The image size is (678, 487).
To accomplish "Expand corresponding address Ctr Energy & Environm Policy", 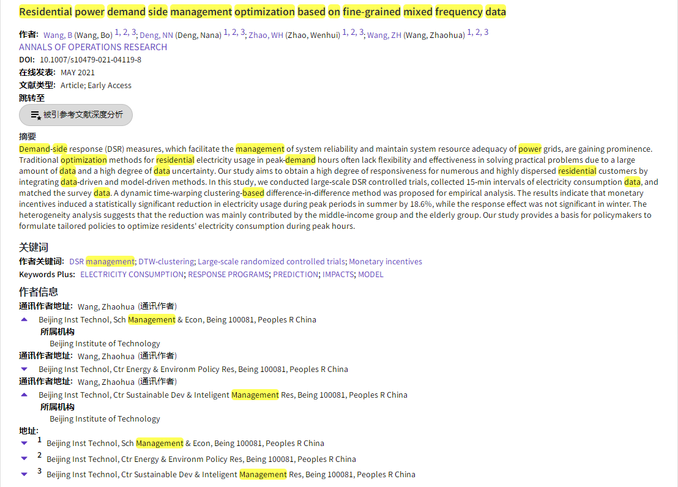I will pyautogui.click(x=24, y=369).
